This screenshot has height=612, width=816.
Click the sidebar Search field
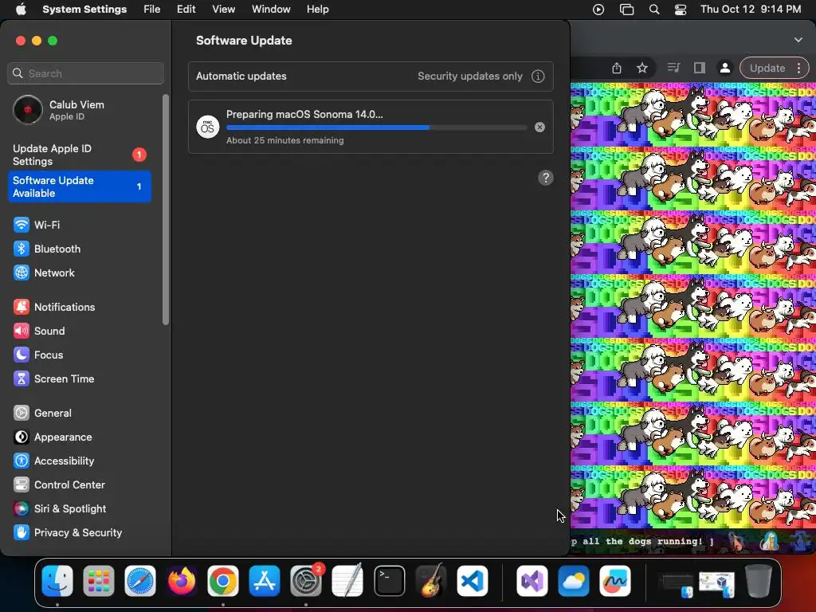[x=85, y=73]
